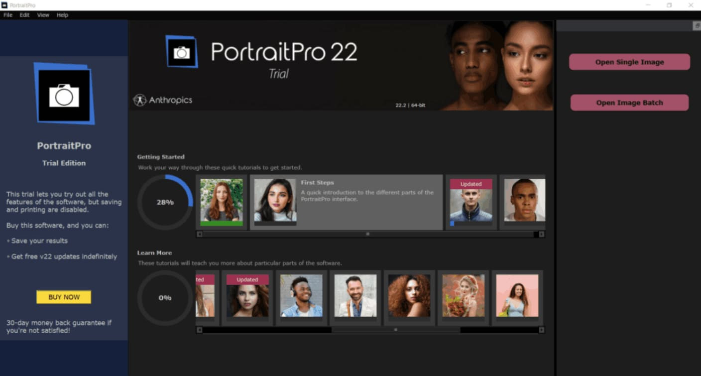Click the partially hidden Updated card at left of Learn More

point(206,298)
